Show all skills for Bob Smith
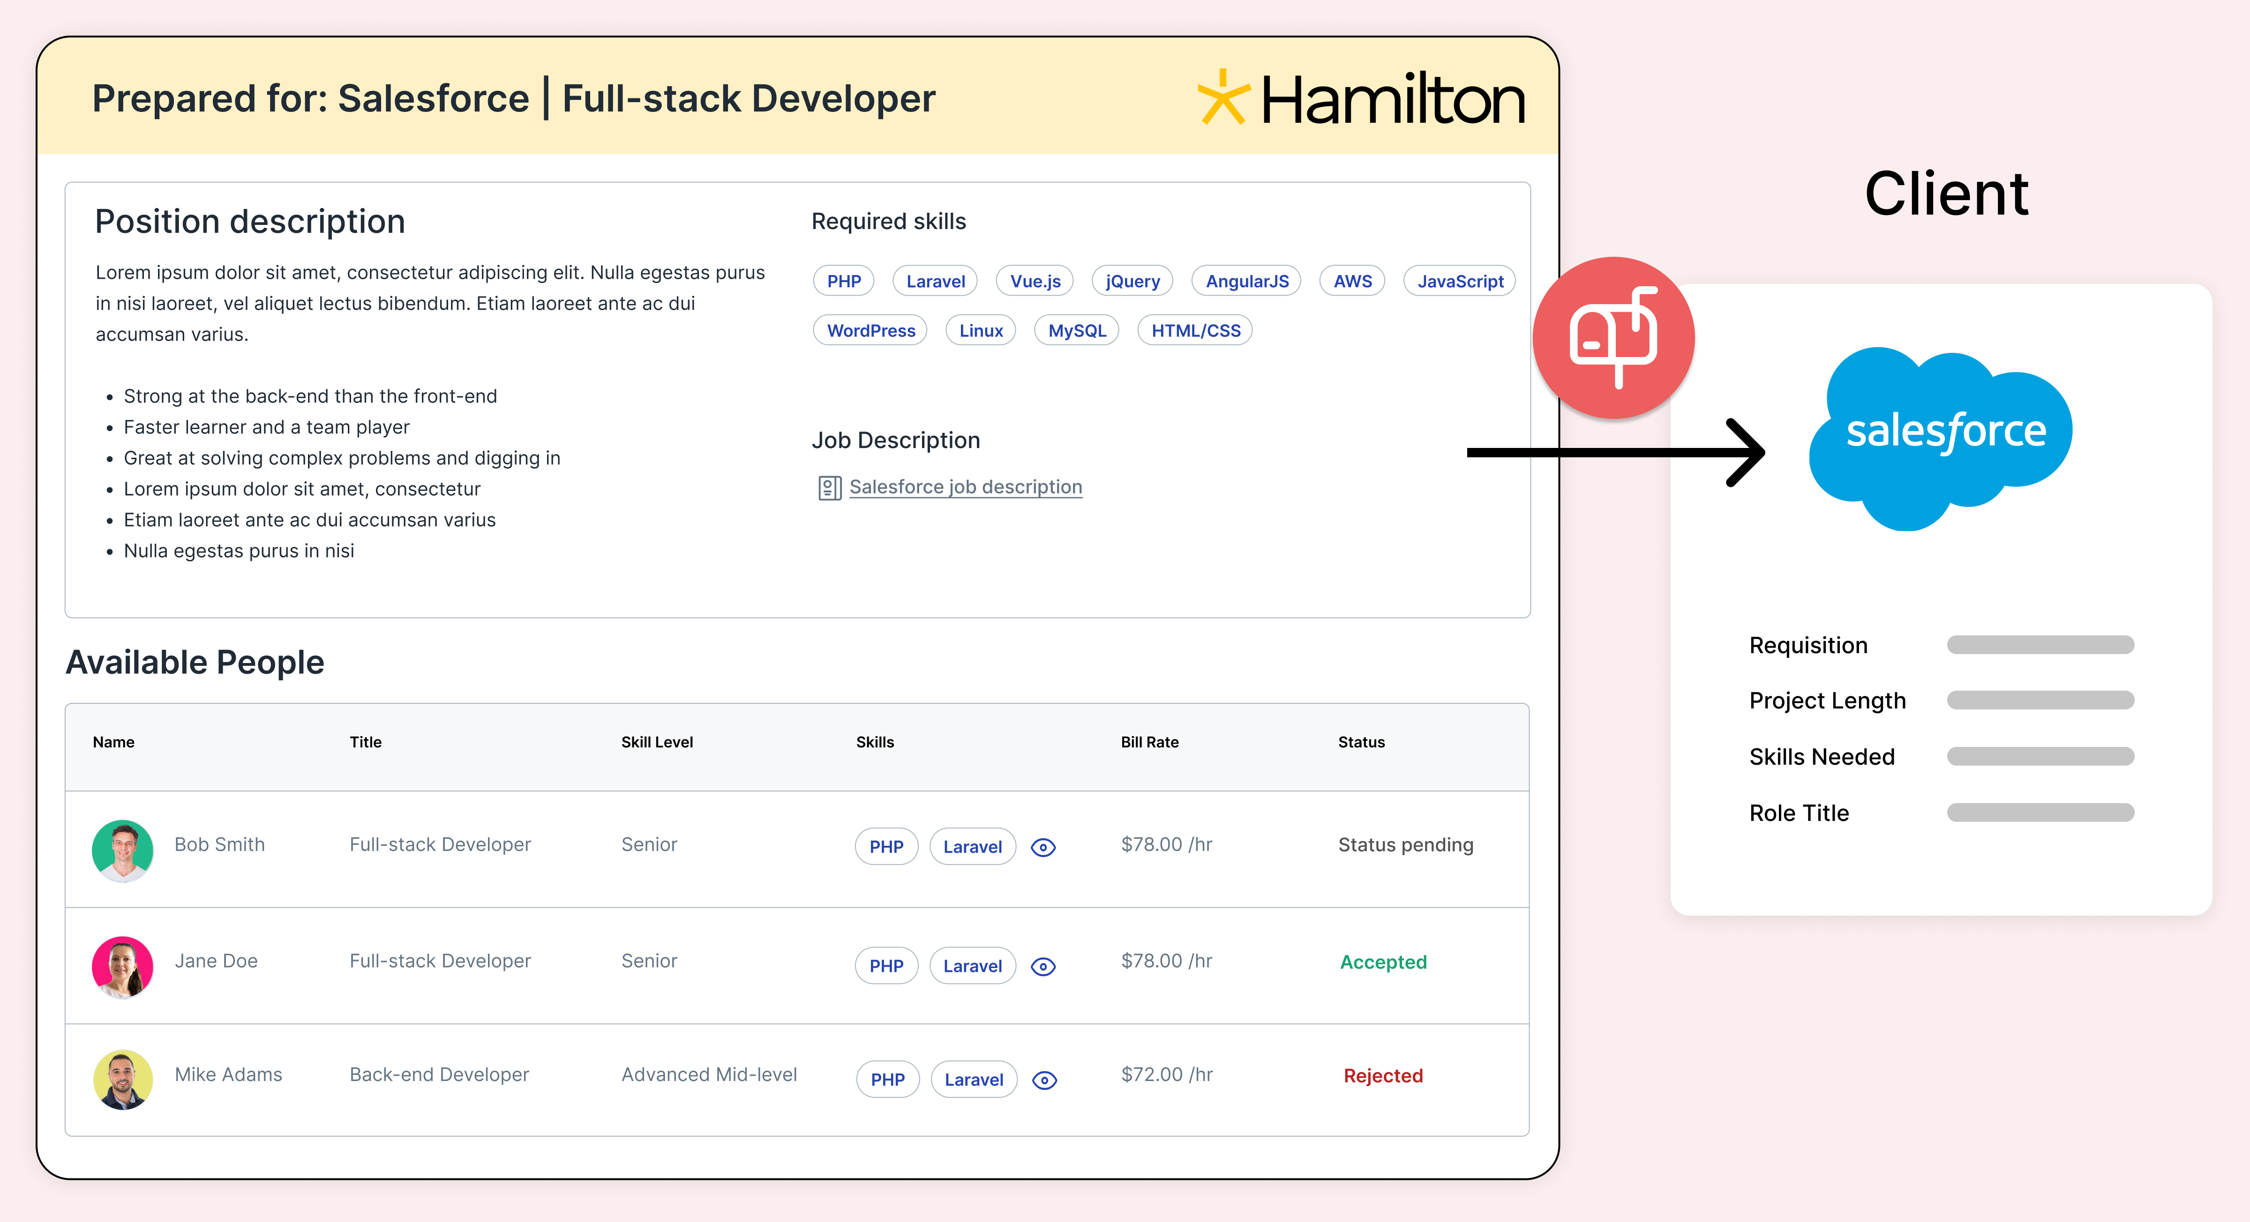The width and height of the screenshot is (2250, 1222). point(1045,847)
